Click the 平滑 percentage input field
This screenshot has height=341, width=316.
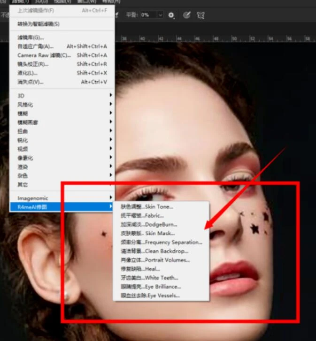pyautogui.click(x=148, y=15)
